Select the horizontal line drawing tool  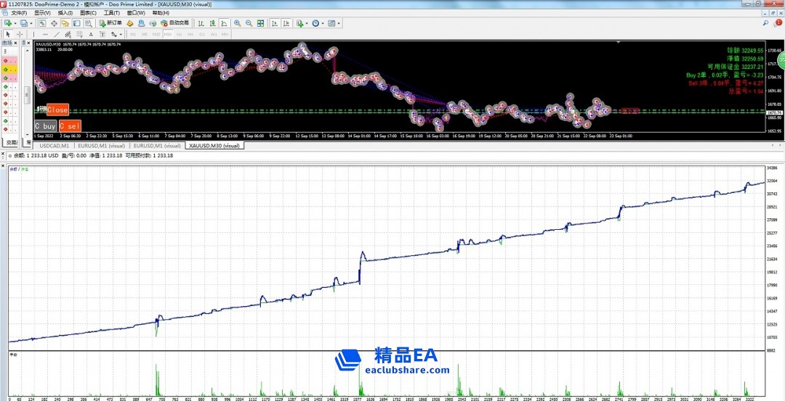click(45, 34)
